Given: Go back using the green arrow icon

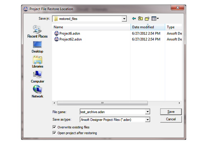Looking at the screenshot, I should 134,19.
